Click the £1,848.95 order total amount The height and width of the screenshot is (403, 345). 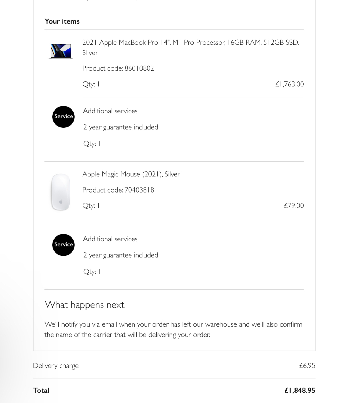(x=300, y=391)
